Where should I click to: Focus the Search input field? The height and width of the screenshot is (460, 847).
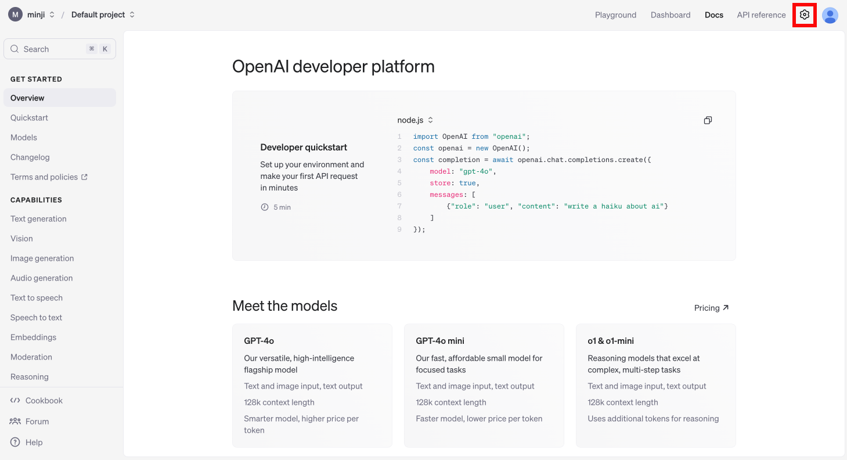[60, 49]
